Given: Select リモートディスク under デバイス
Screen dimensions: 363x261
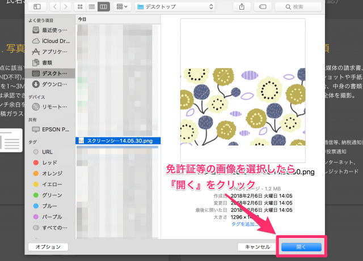Looking at the screenshot, I should click(x=50, y=107).
